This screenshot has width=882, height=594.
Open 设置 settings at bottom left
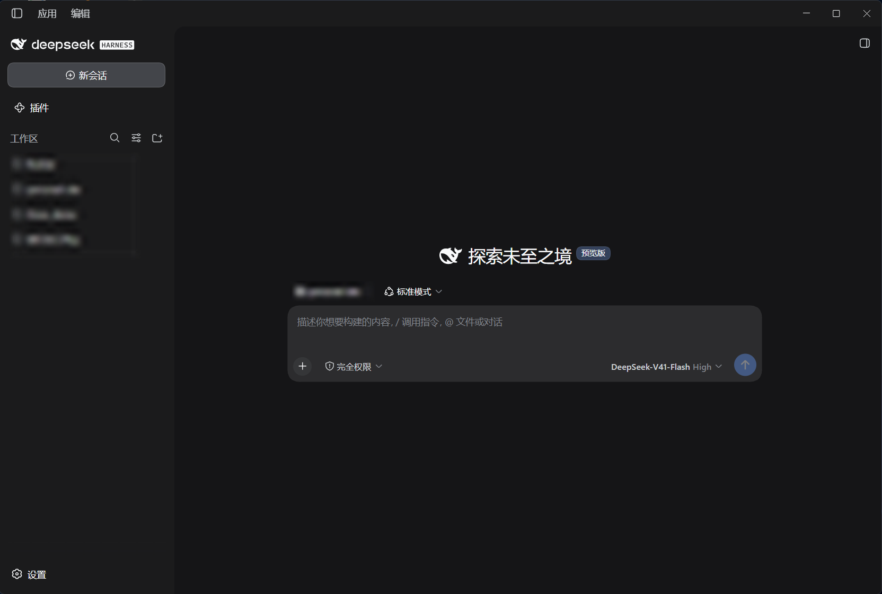[29, 574]
